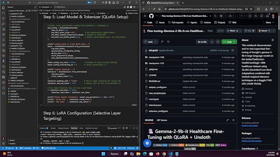
Task: Click the Windows taskbar Search box
Action: coord(114,154)
